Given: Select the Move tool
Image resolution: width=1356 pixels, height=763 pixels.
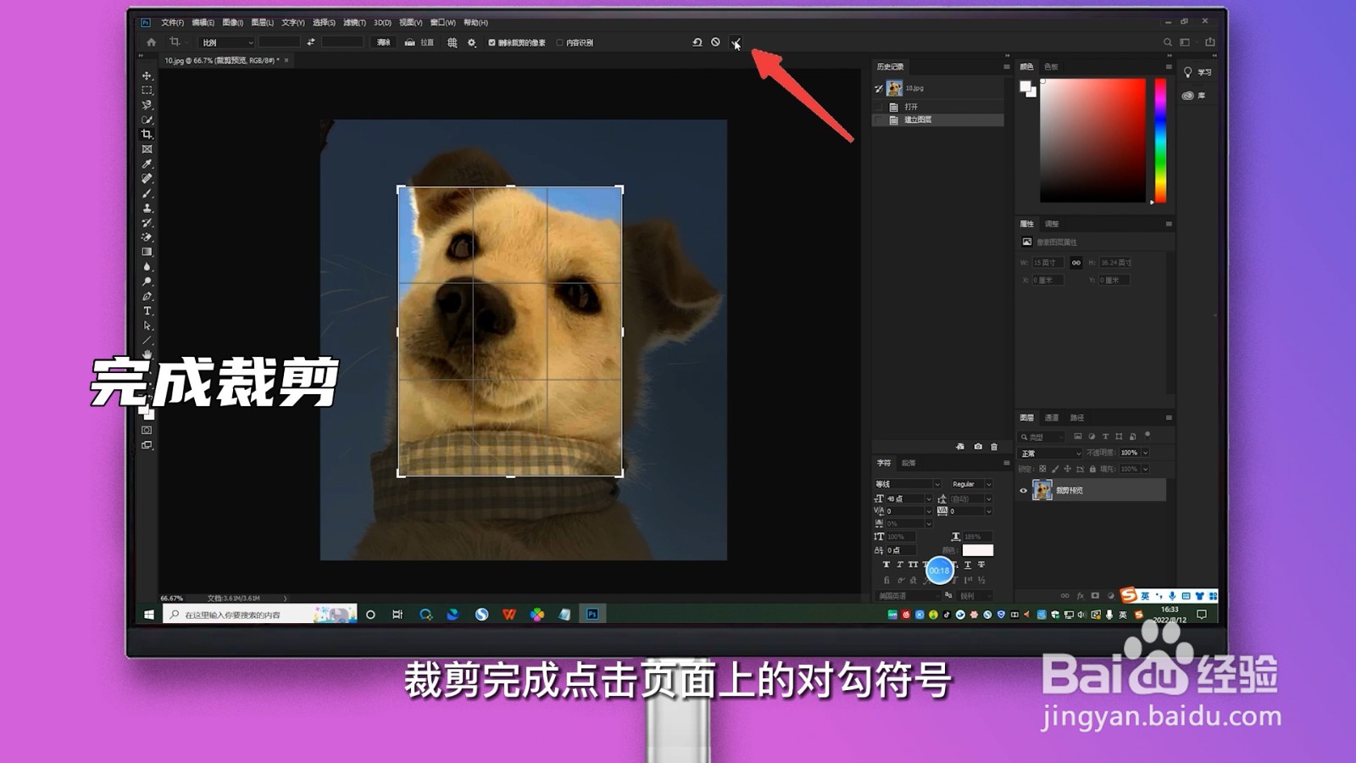Looking at the screenshot, I should click(x=147, y=75).
